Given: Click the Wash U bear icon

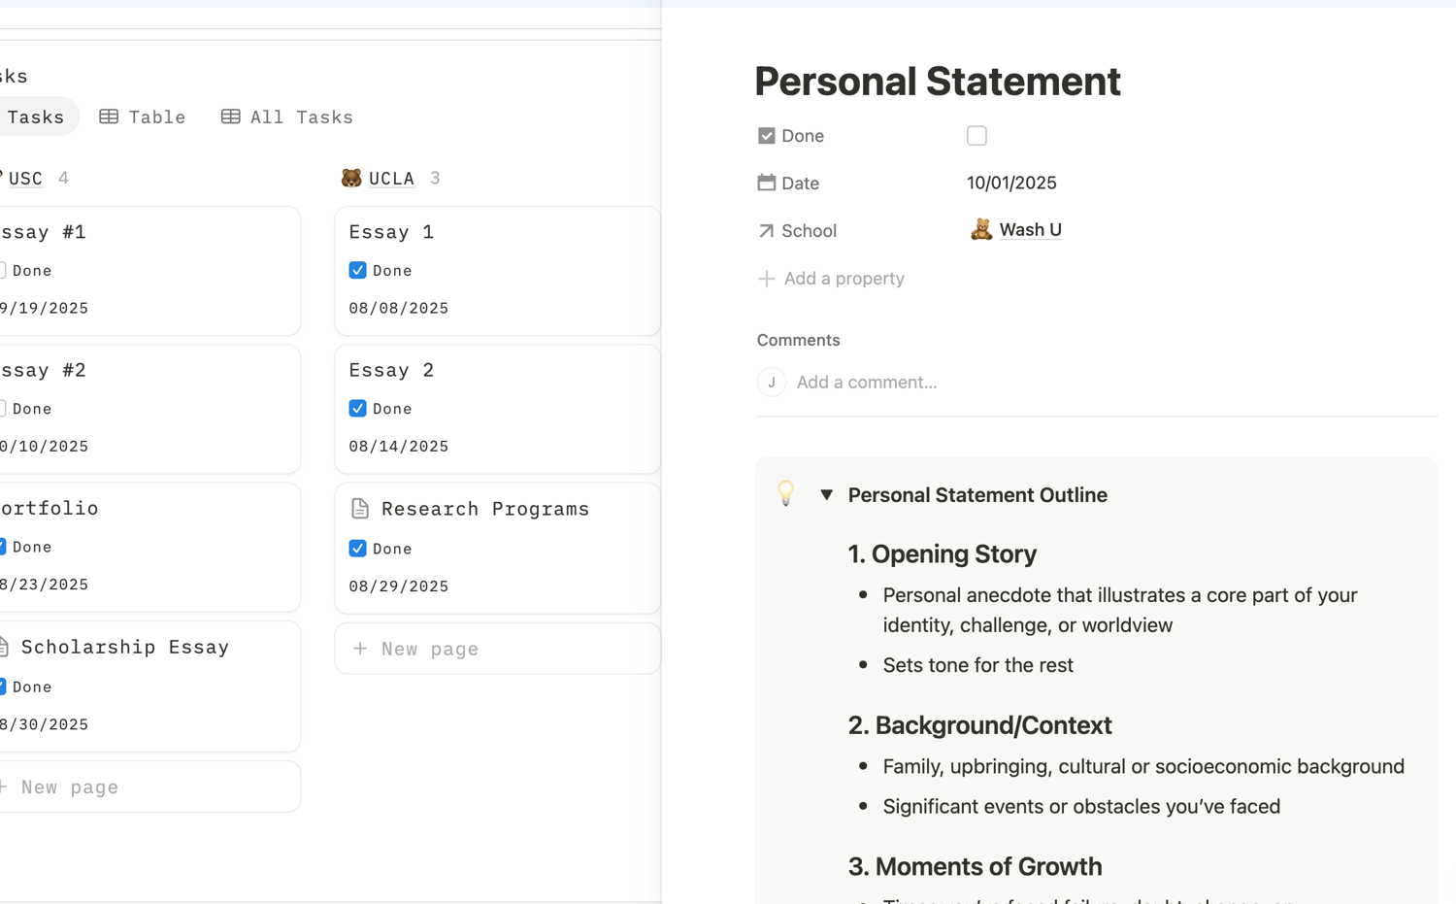Looking at the screenshot, I should (x=981, y=229).
